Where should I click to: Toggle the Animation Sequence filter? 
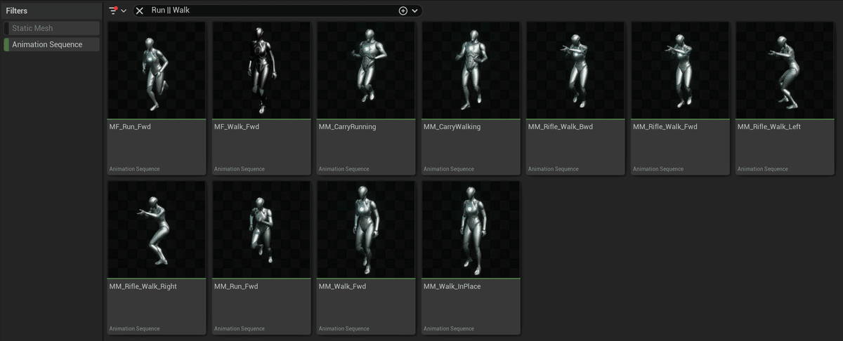coord(51,44)
